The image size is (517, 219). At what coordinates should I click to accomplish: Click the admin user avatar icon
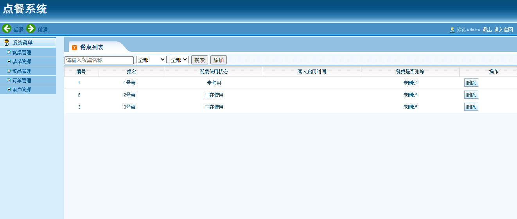click(452, 30)
